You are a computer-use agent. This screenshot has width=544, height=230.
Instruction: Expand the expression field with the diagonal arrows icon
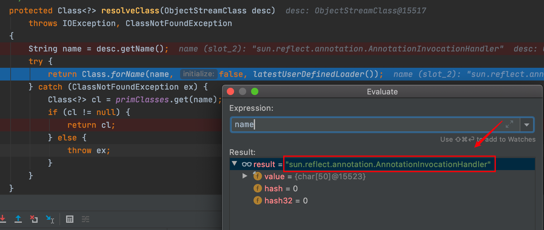509,124
